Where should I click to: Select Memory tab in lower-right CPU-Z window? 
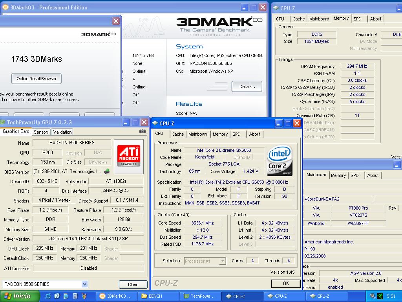338,175
